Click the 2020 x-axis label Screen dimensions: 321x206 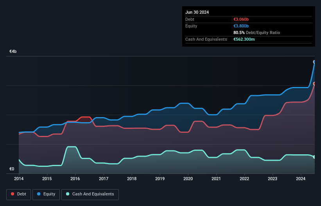click(188, 179)
